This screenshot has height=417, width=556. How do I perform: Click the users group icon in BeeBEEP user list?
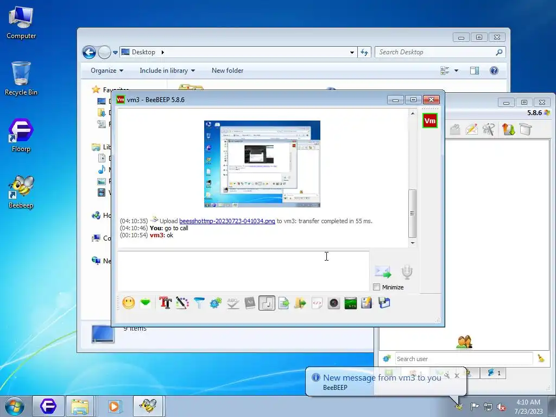(464, 342)
